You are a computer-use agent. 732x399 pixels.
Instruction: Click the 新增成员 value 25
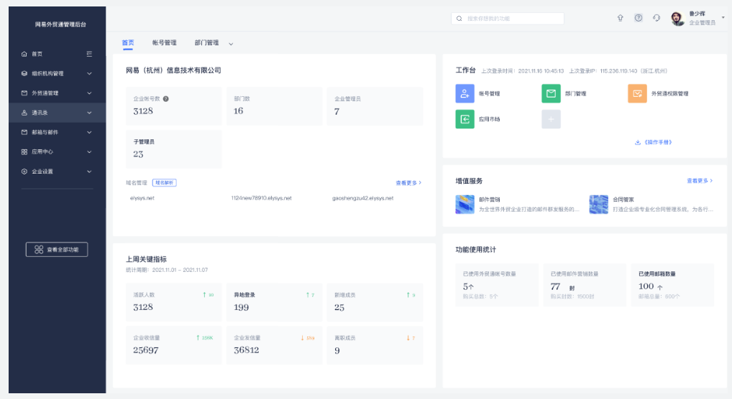click(x=339, y=308)
